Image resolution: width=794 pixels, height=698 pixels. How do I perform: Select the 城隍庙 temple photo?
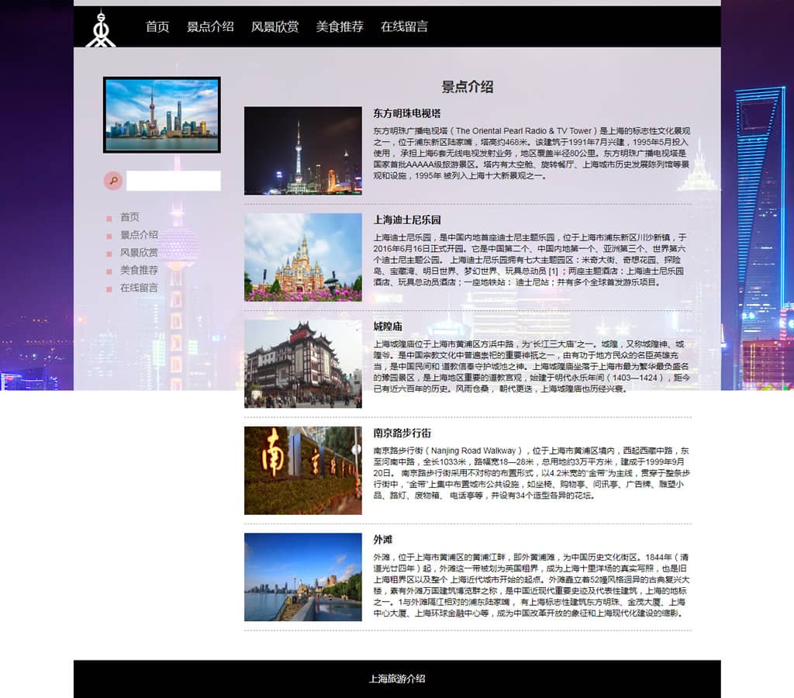[302, 364]
